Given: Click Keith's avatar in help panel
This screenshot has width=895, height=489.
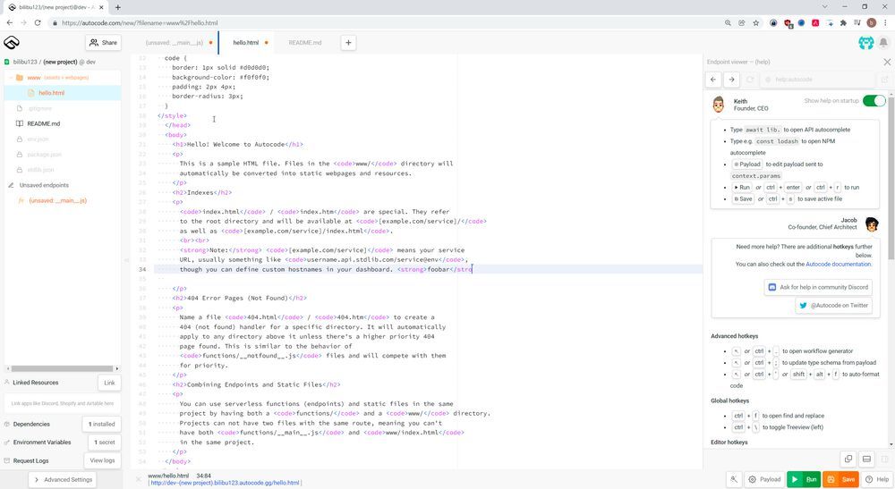Looking at the screenshot, I should click(x=719, y=105).
